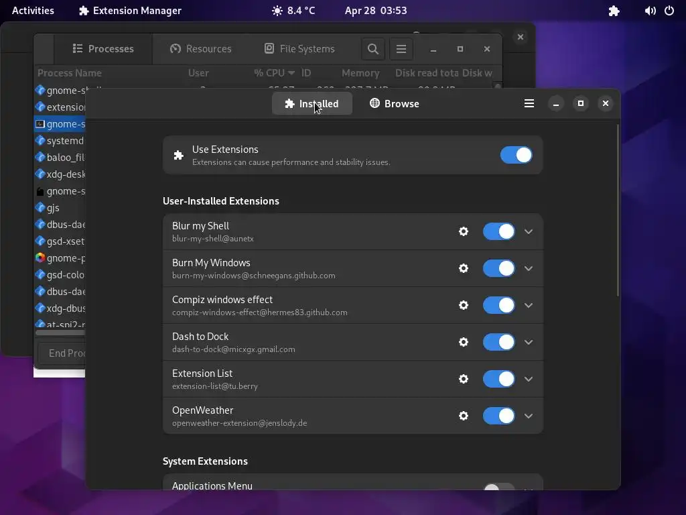Open System Monitor hamburger menu
Image resolution: width=686 pixels, height=515 pixels.
(x=401, y=48)
